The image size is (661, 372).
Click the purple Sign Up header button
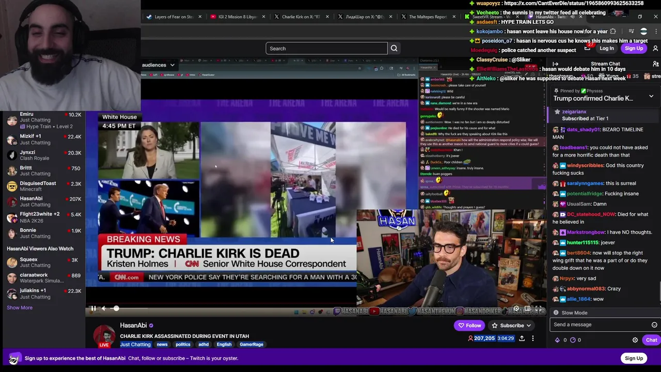[634, 49]
